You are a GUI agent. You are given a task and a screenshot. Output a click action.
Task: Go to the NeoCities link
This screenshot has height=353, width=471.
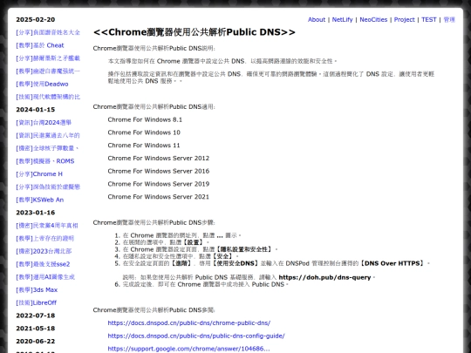pos(373,19)
